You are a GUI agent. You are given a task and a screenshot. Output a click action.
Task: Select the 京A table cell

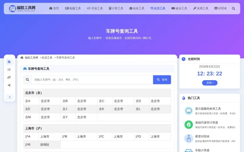click(x=31, y=101)
